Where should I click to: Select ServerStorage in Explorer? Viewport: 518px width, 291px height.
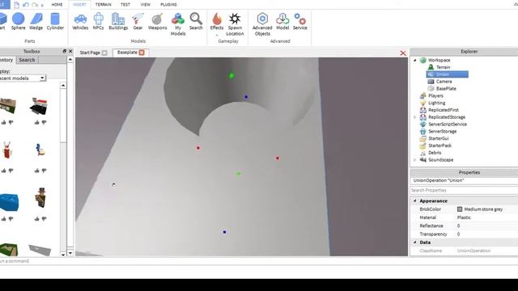pyautogui.click(x=443, y=131)
